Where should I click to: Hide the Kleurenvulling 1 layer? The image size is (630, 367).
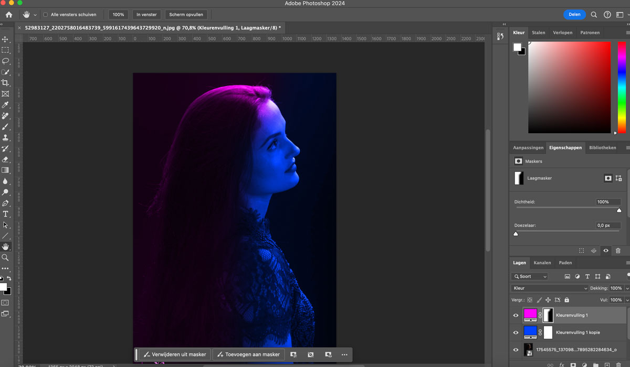[x=516, y=315]
